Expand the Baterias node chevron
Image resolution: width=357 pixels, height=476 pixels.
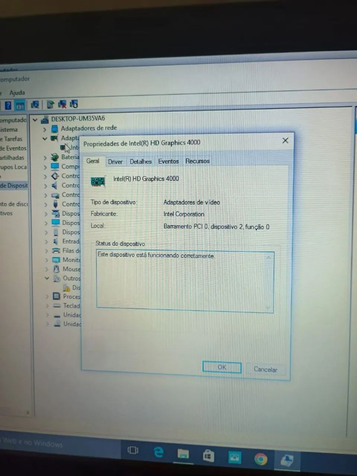tap(45, 158)
